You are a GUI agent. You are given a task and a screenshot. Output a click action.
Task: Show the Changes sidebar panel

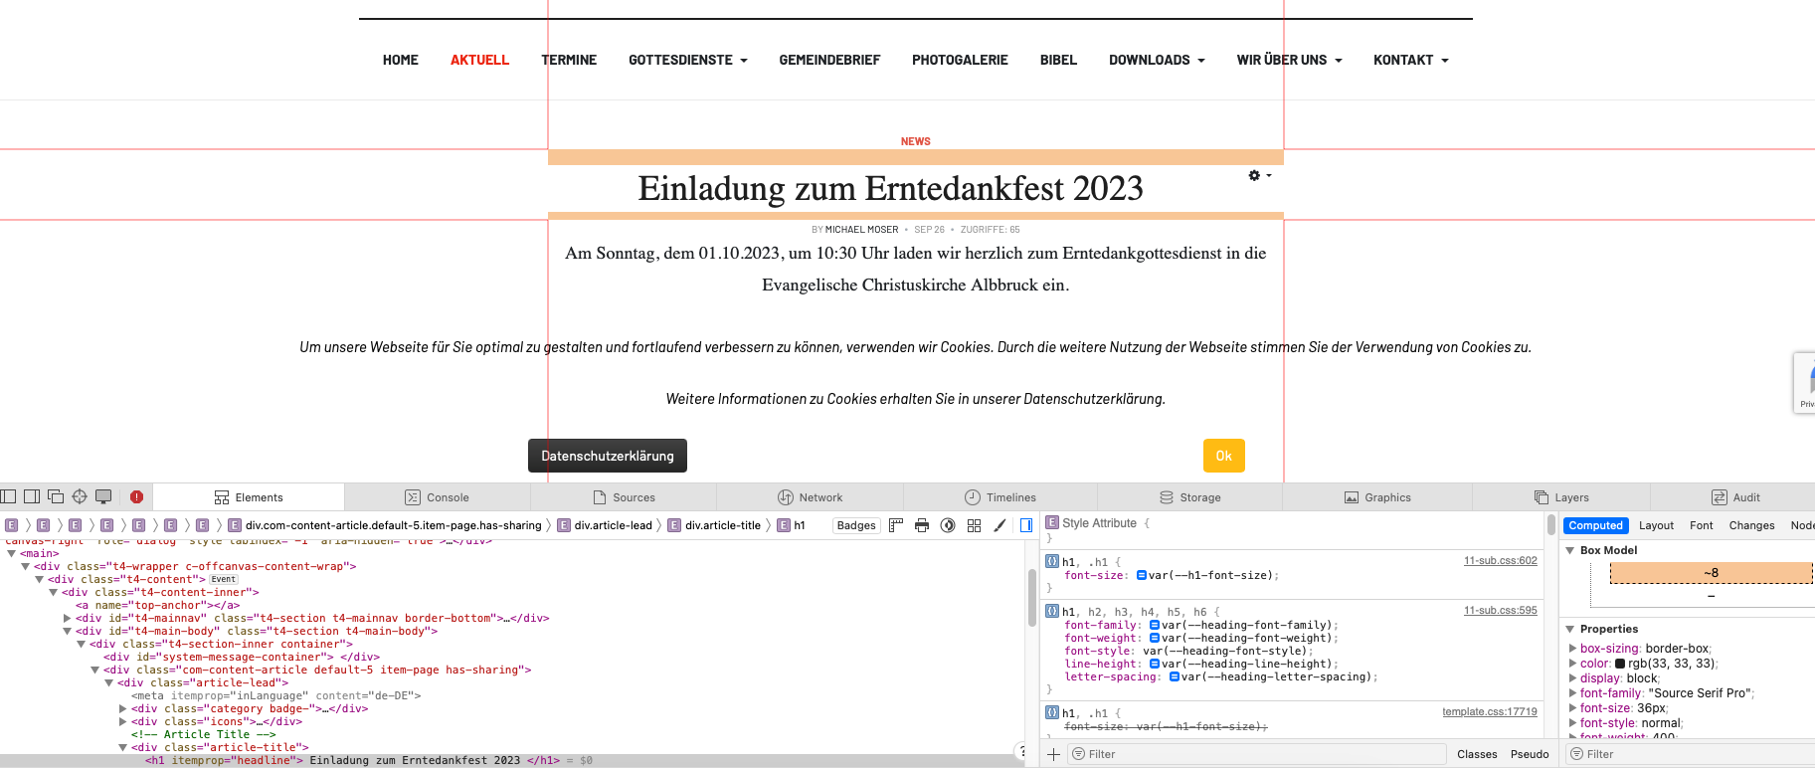click(x=1751, y=525)
